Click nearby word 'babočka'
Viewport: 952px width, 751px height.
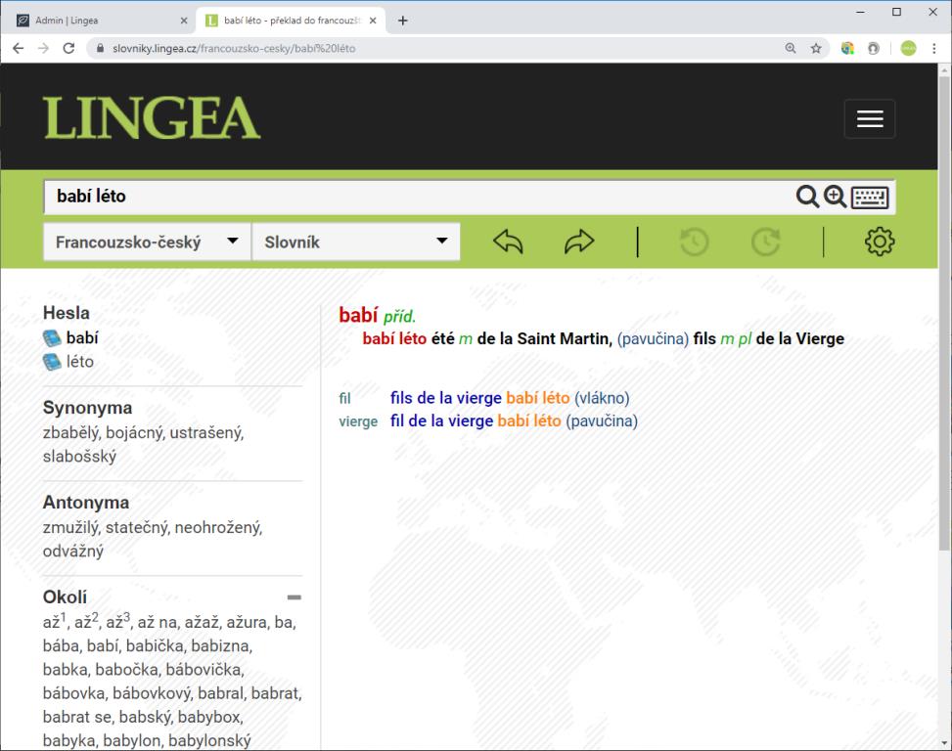[x=127, y=670]
